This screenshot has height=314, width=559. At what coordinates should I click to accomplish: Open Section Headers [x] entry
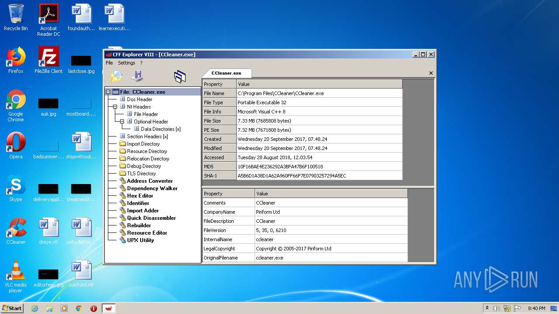pos(147,137)
